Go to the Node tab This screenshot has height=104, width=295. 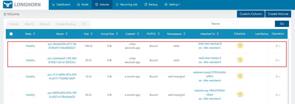pyautogui.click(x=83, y=5)
